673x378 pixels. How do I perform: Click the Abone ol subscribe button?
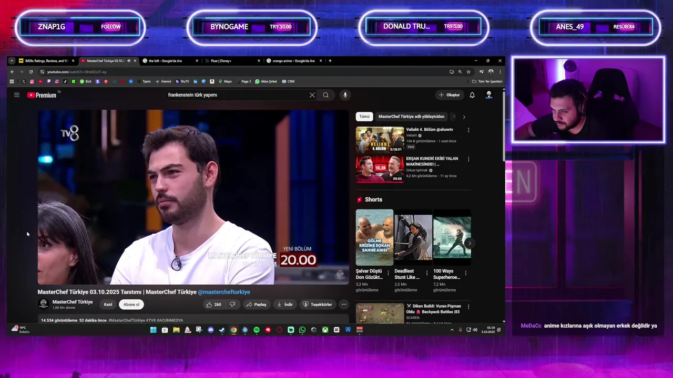(131, 304)
